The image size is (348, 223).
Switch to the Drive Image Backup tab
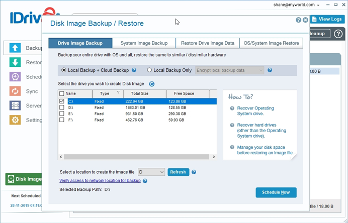(x=80, y=43)
